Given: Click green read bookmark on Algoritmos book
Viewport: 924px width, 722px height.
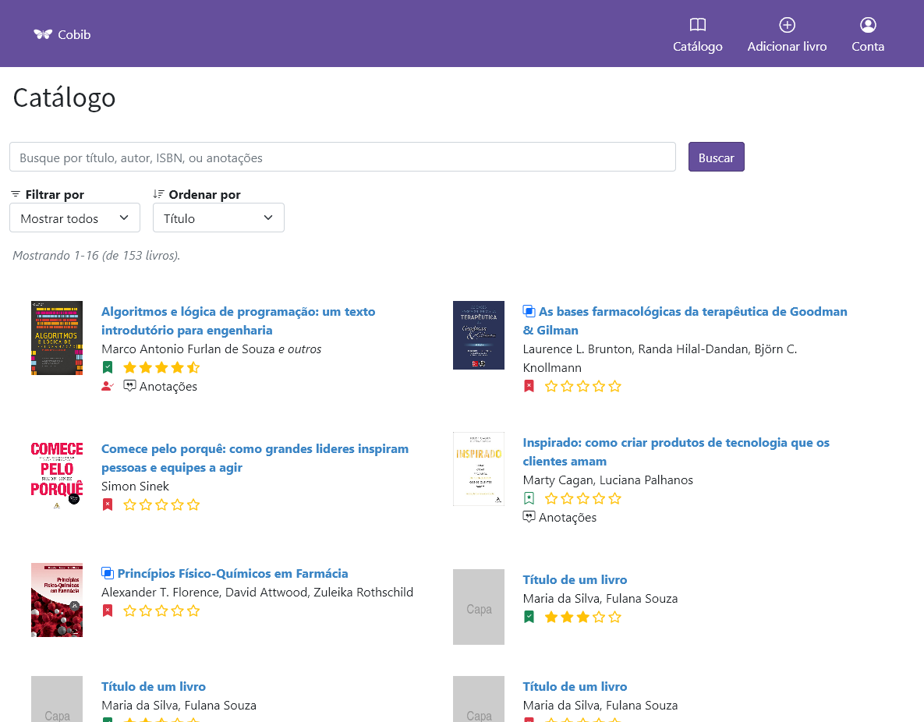Looking at the screenshot, I should tap(108, 367).
